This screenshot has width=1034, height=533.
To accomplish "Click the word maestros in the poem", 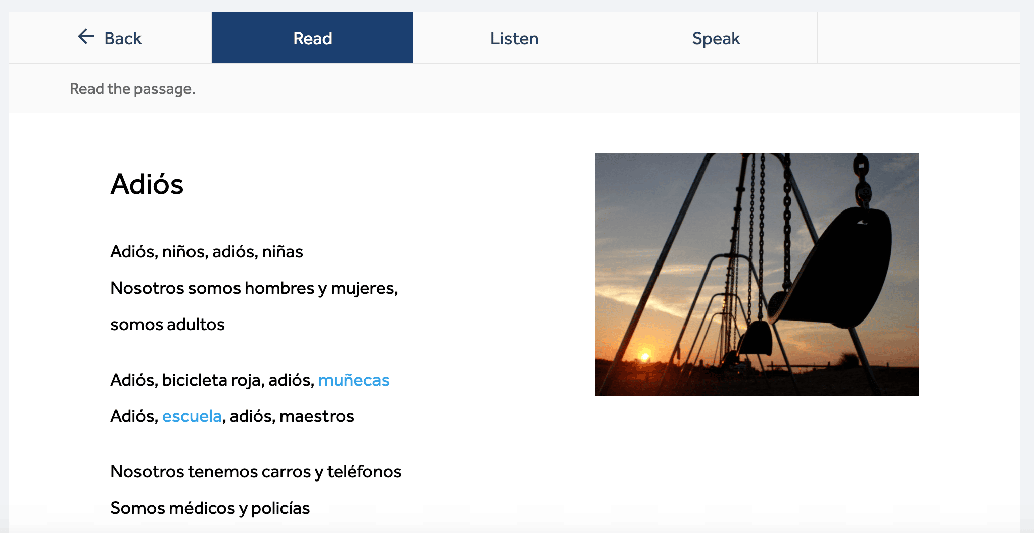I will (316, 416).
